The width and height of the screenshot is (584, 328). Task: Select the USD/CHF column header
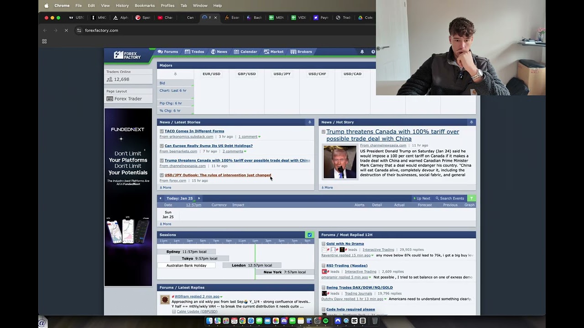(317, 74)
